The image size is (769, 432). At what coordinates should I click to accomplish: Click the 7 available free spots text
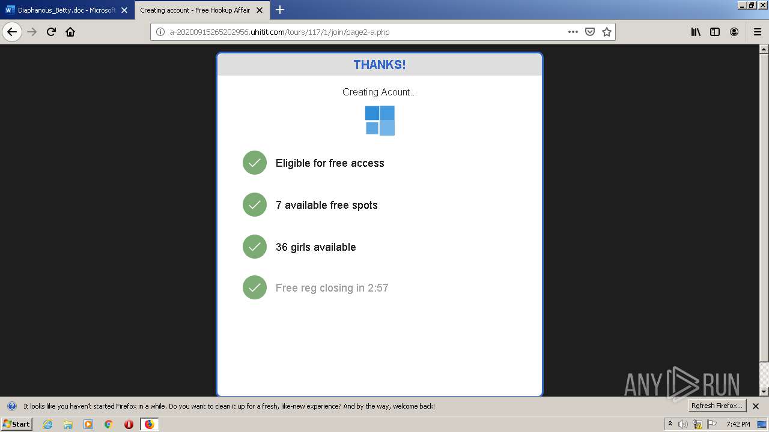coord(327,205)
